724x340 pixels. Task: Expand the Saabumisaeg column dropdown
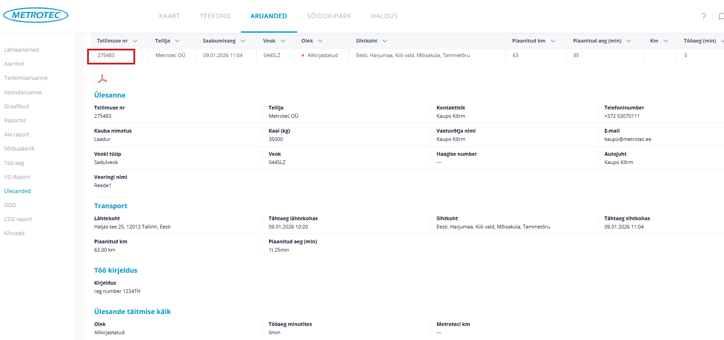tap(243, 41)
